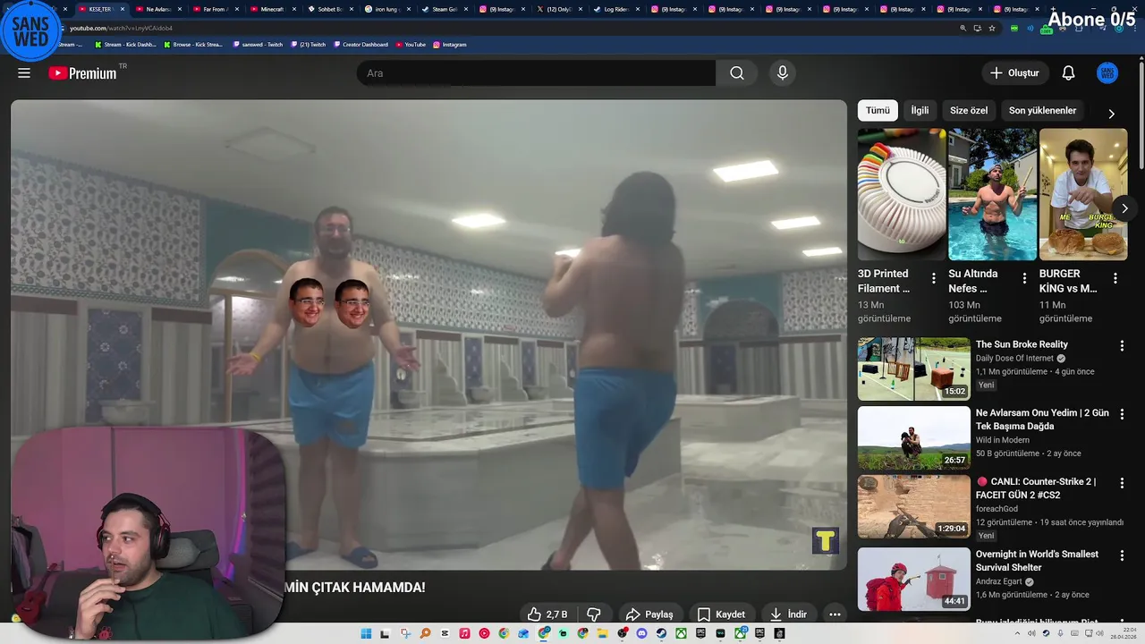The image size is (1145, 644).
Task: Click the Paylaş share button
Action: pyautogui.click(x=649, y=614)
